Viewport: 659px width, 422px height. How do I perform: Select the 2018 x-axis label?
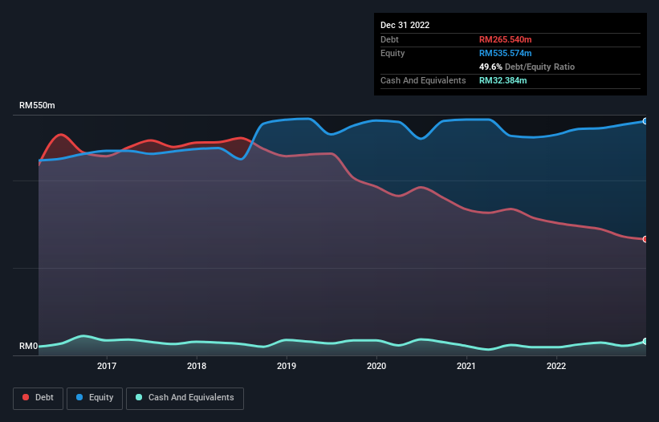197,366
